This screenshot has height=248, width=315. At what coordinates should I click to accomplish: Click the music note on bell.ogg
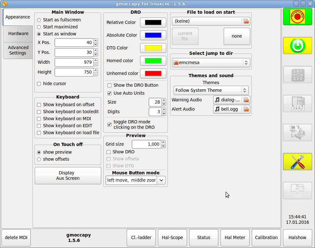(217, 109)
